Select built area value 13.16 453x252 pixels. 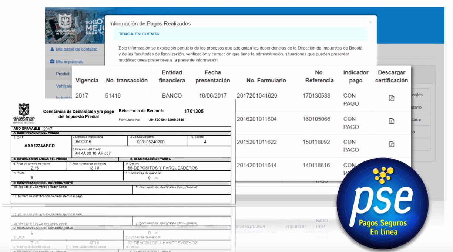click(94, 168)
